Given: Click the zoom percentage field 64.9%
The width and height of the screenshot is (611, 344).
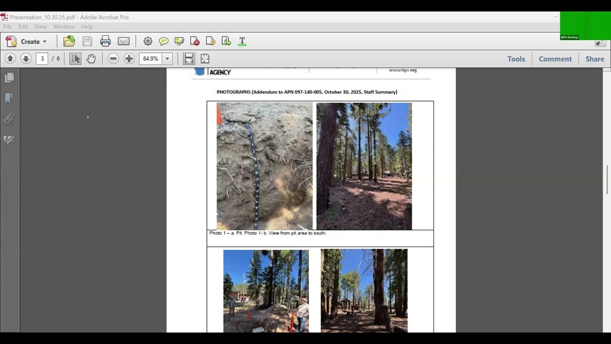Looking at the screenshot, I should [151, 59].
